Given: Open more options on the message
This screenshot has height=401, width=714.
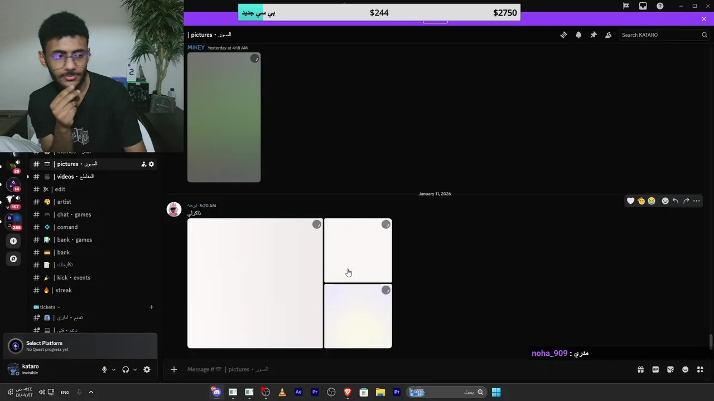Looking at the screenshot, I should (x=697, y=201).
